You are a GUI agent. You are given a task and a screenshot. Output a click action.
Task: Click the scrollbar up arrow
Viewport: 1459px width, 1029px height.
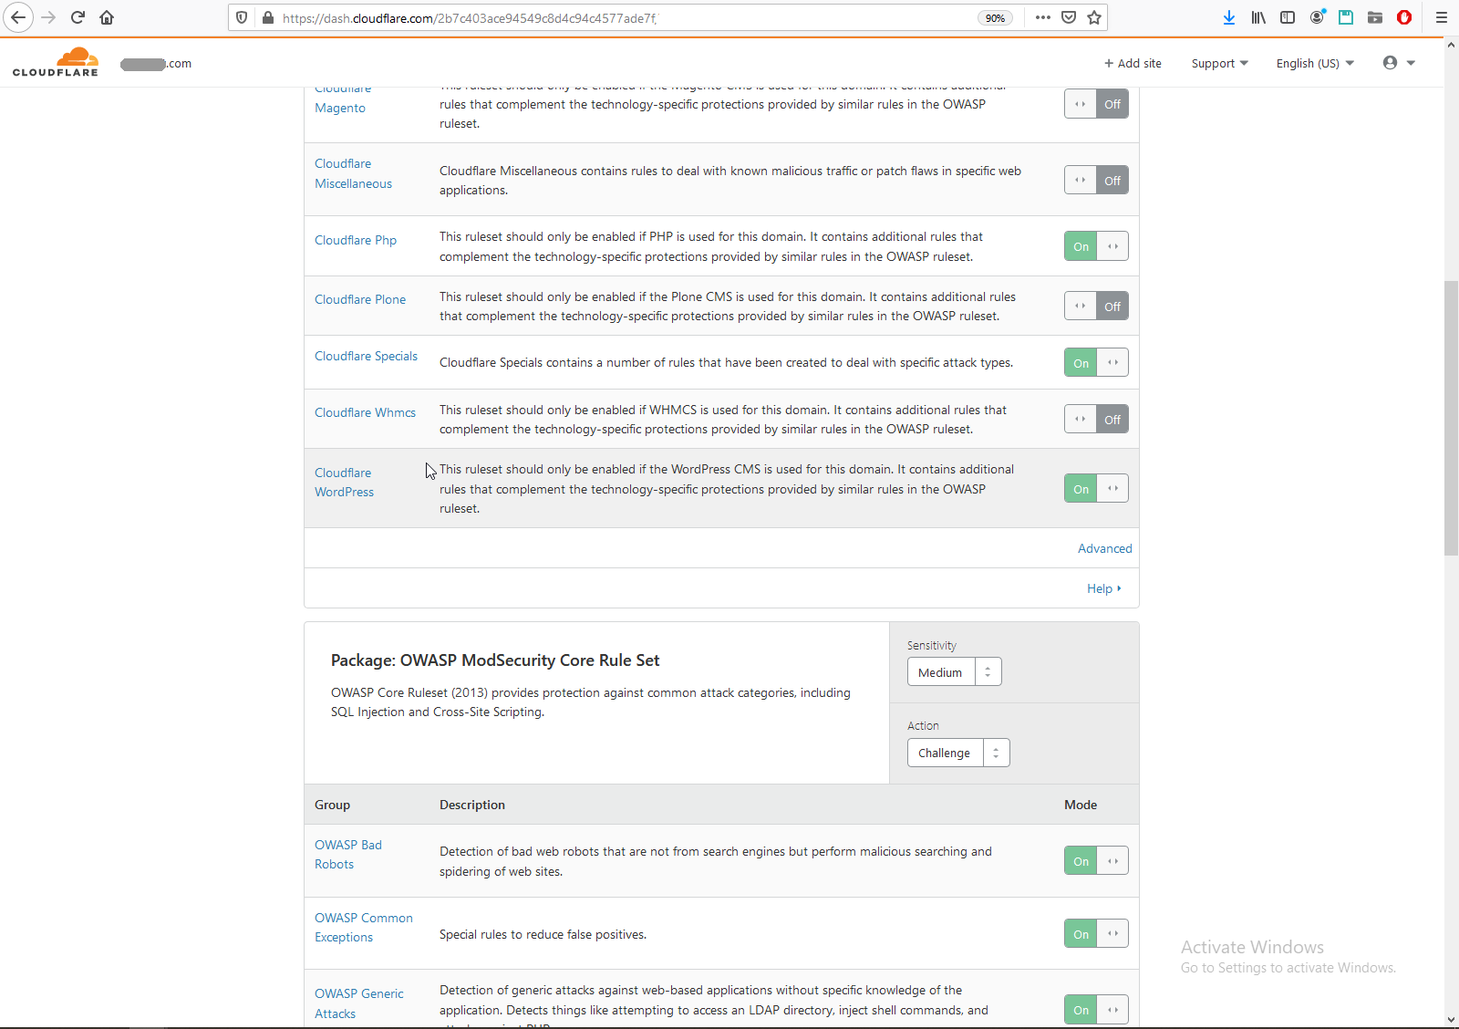tap(1451, 44)
